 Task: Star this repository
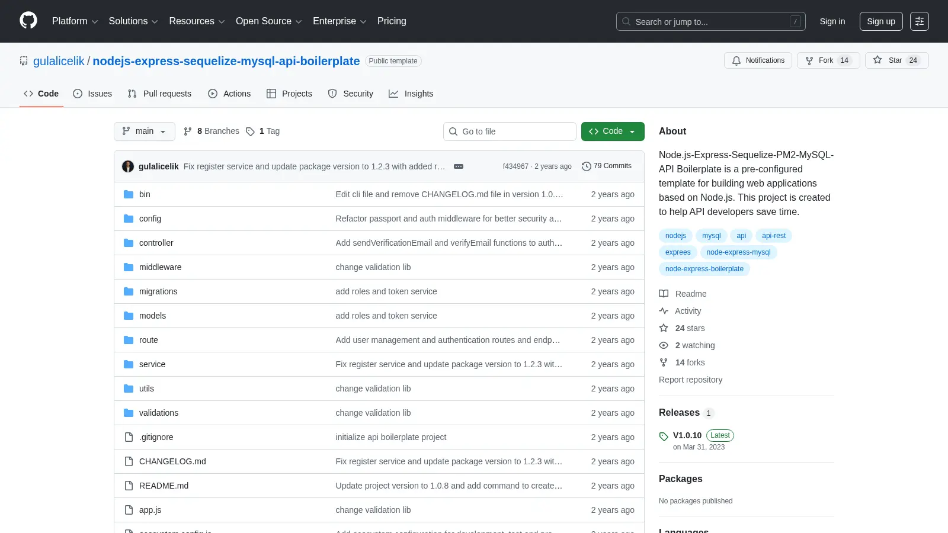pyautogui.click(x=897, y=60)
